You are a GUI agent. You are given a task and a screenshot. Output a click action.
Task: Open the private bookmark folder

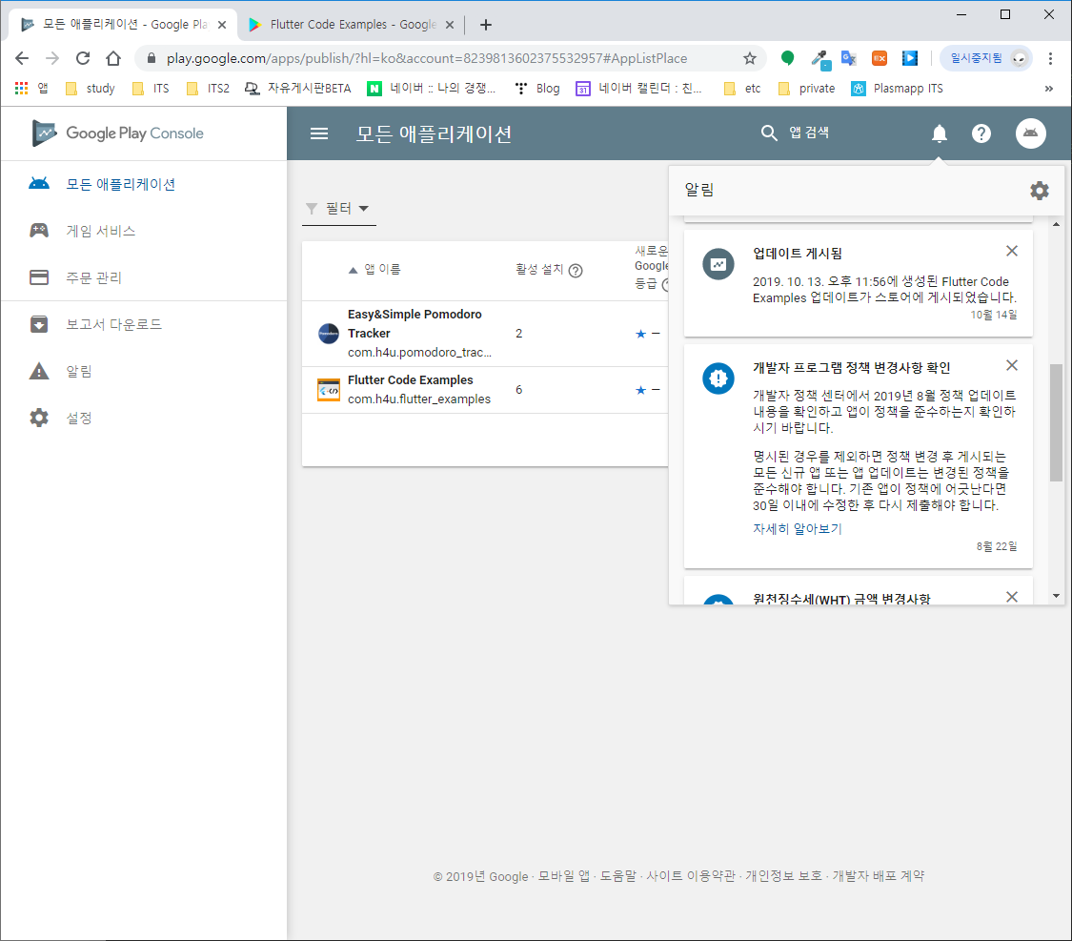pos(807,89)
